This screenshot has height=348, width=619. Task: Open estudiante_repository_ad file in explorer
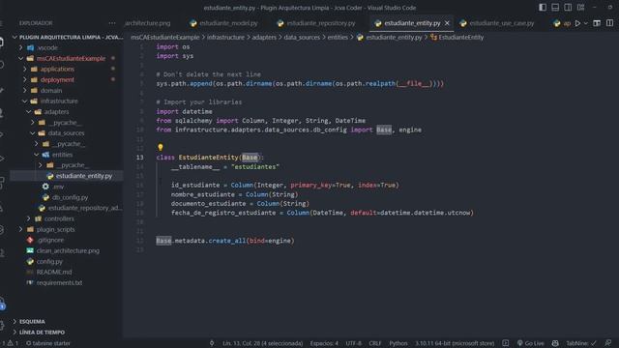point(67,208)
